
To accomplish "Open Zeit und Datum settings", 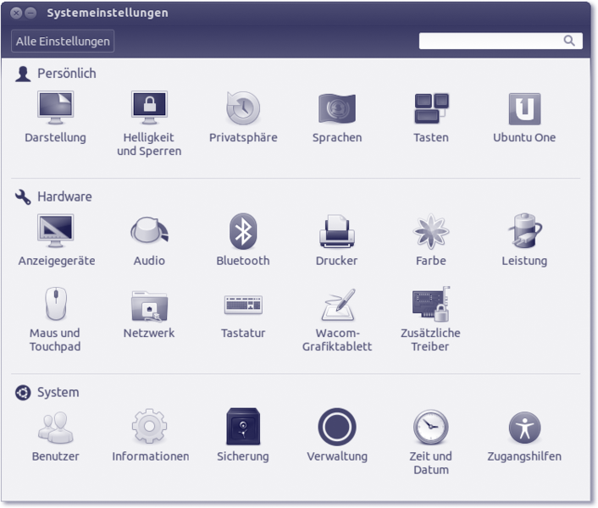I will pyautogui.click(x=430, y=428).
